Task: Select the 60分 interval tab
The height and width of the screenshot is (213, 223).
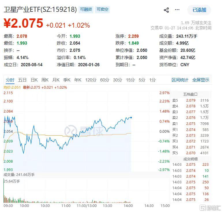Action: (105, 80)
